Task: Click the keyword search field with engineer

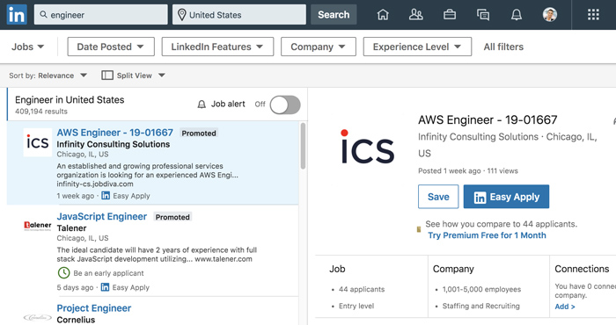Action: [x=100, y=15]
